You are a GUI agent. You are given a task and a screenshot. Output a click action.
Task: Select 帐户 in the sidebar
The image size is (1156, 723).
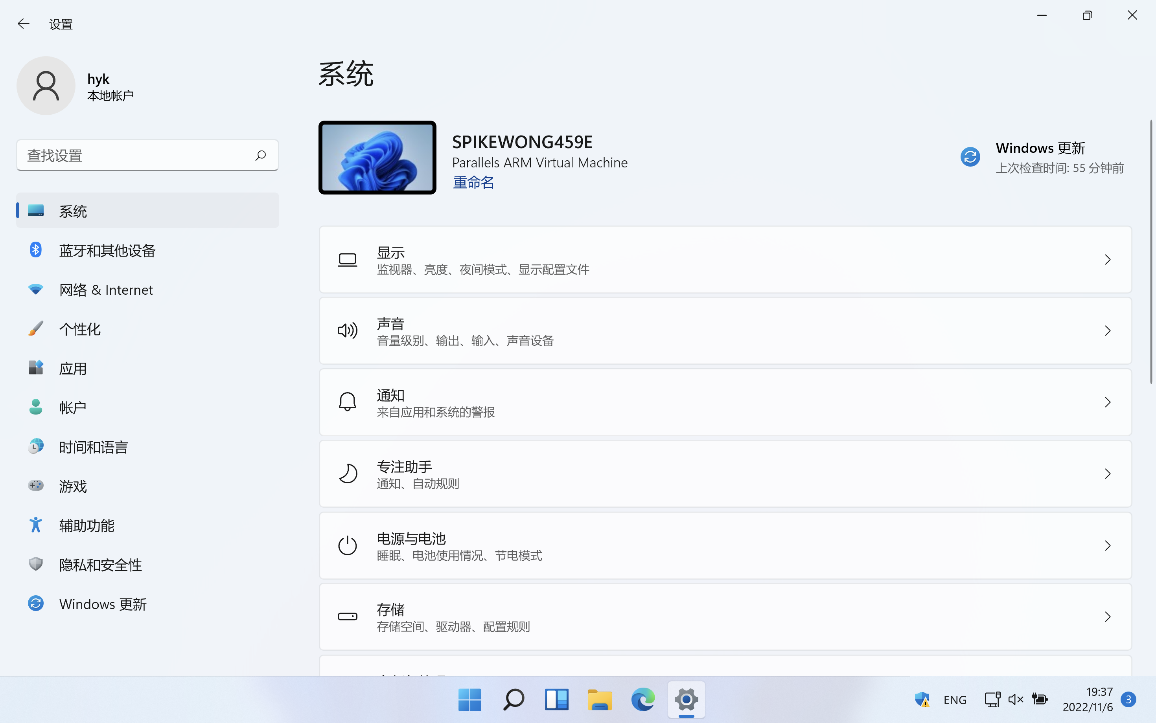(147, 407)
